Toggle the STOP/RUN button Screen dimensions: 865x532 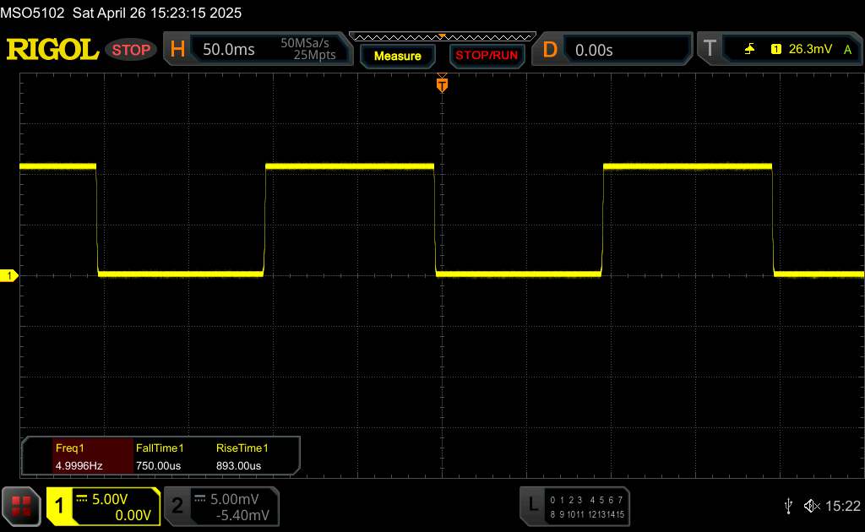point(487,56)
